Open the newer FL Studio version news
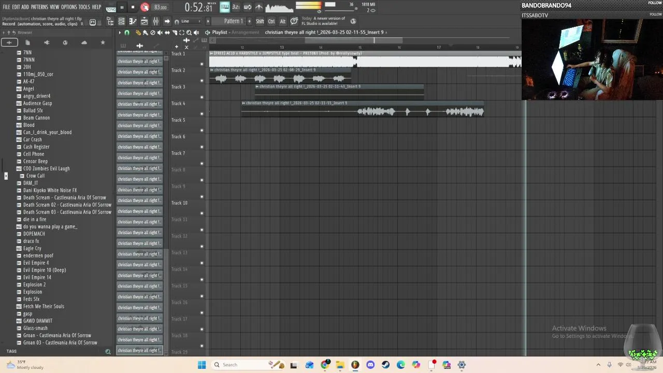Viewport: 663px width, 373px height. (x=324, y=21)
